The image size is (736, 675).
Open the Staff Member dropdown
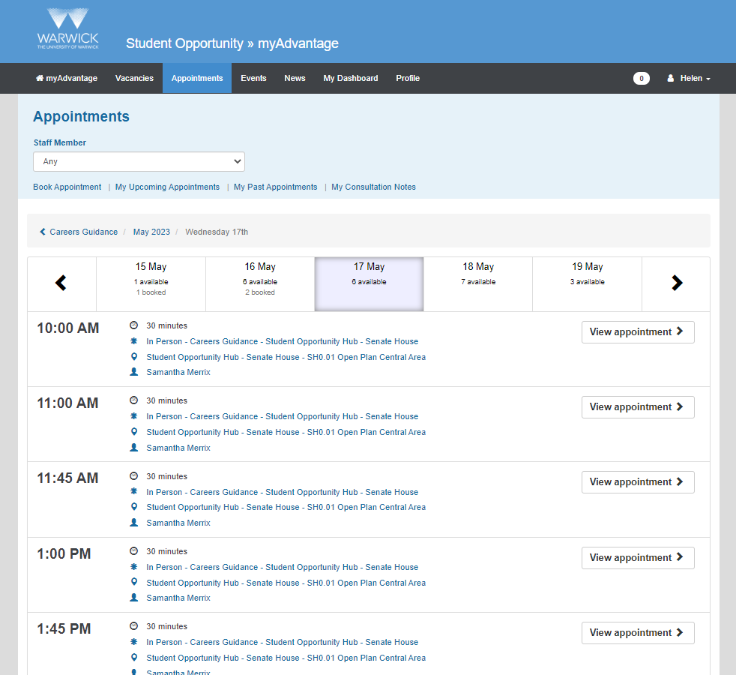(139, 161)
